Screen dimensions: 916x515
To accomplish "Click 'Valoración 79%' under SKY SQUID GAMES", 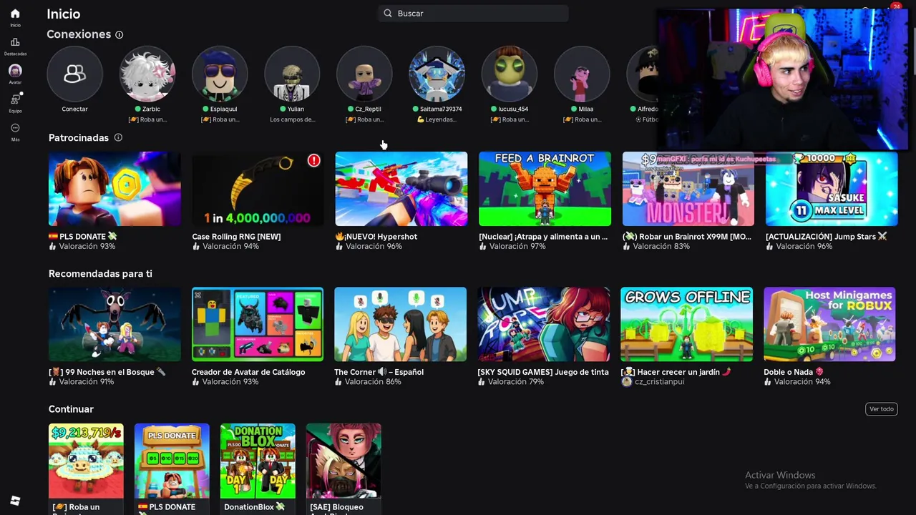I will [x=516, y=382].
